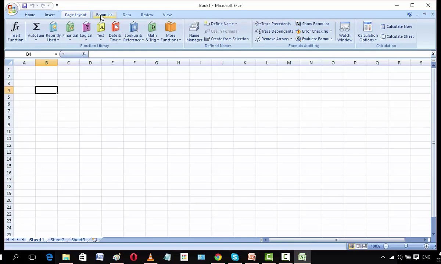This screenshot has height=264, width=441.
Task: Open the View tab
Action: (x=167, y=15)
